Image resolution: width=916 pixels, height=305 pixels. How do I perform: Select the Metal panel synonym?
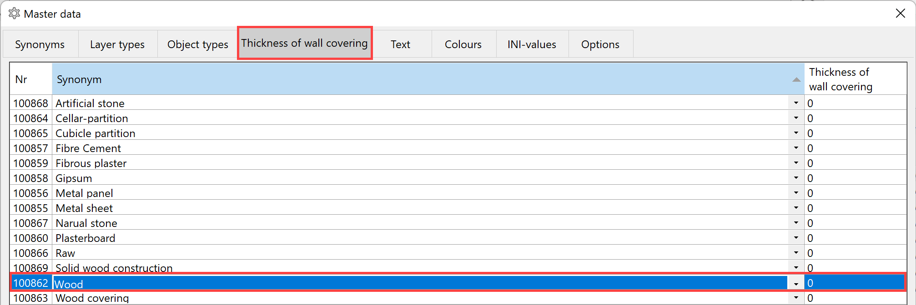click(421, 193)
